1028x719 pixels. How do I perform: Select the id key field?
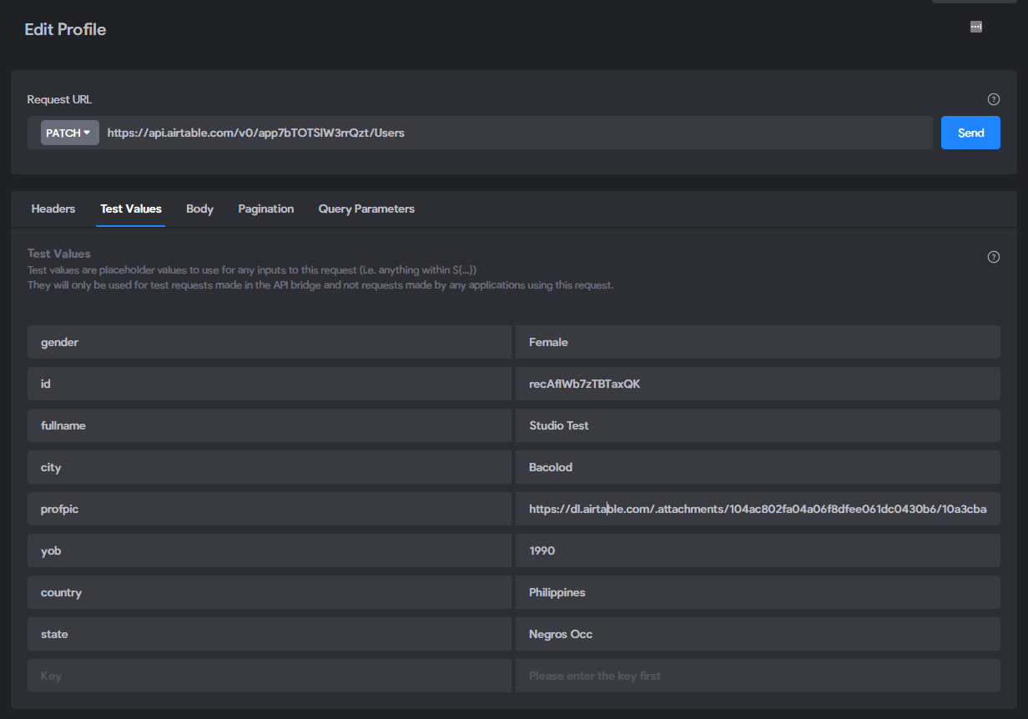(x=270, y=384)
